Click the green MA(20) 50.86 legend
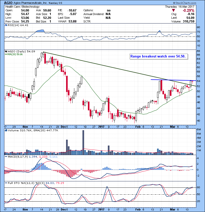The width and height of the screenshot is (205, 212). click(x=14, y=54)
